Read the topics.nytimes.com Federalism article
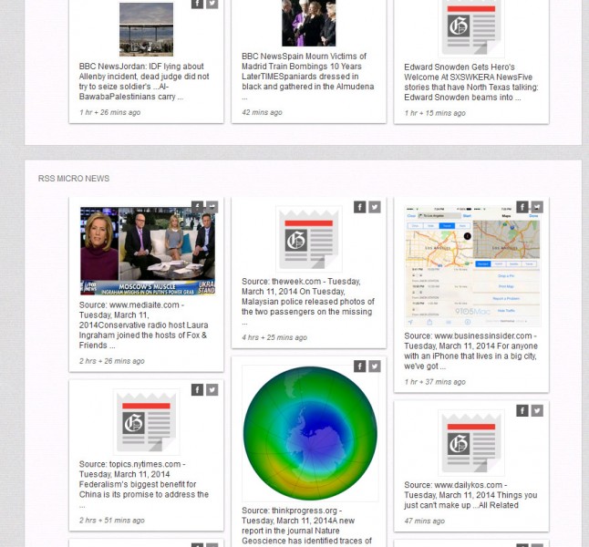The height and width of the screenshot is (547, 589). [x=144, y=484]
